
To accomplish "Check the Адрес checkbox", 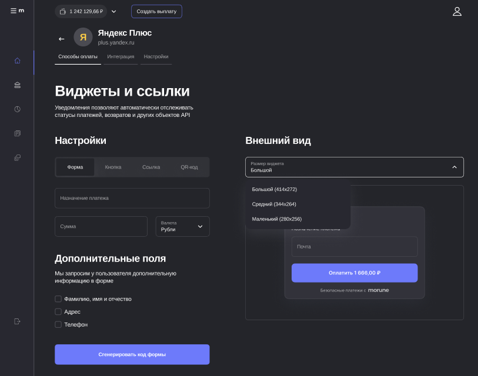I will 58,312.
